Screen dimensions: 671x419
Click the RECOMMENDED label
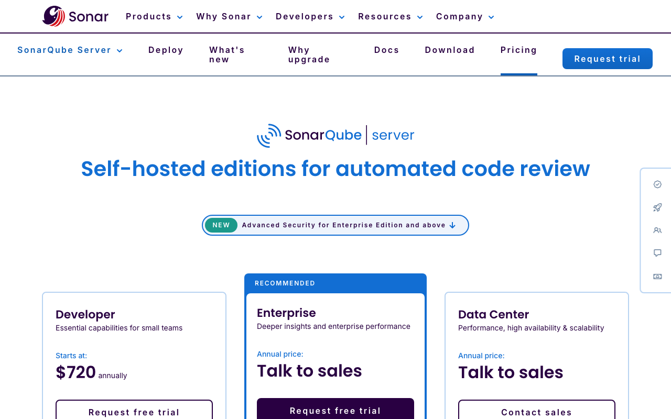[285, 283]
